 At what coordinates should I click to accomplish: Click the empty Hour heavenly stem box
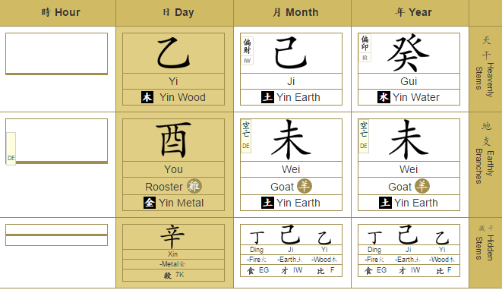[57, 53]
